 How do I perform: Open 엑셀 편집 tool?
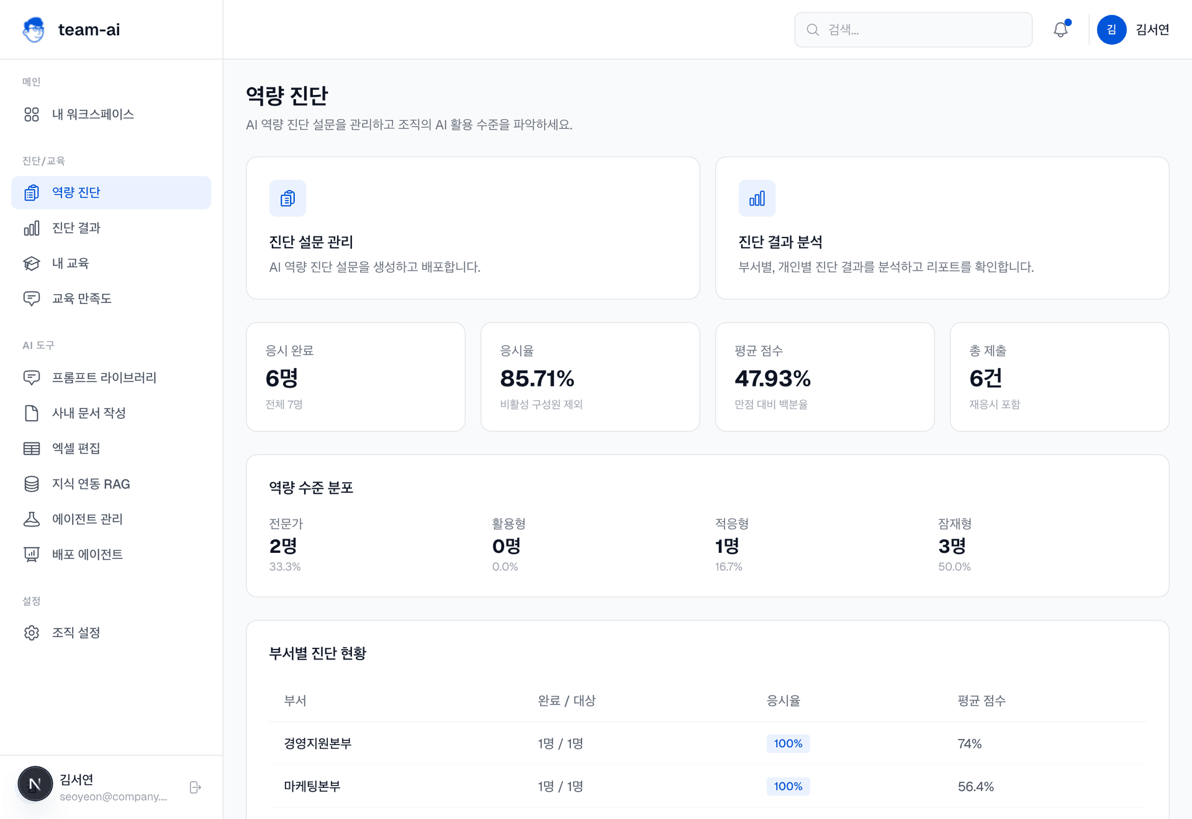click(x=111, y=448)
